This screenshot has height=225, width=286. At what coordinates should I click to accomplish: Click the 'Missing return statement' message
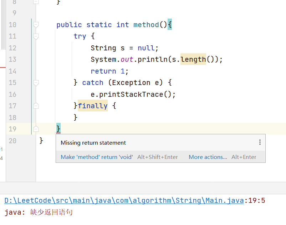point(93,142)
